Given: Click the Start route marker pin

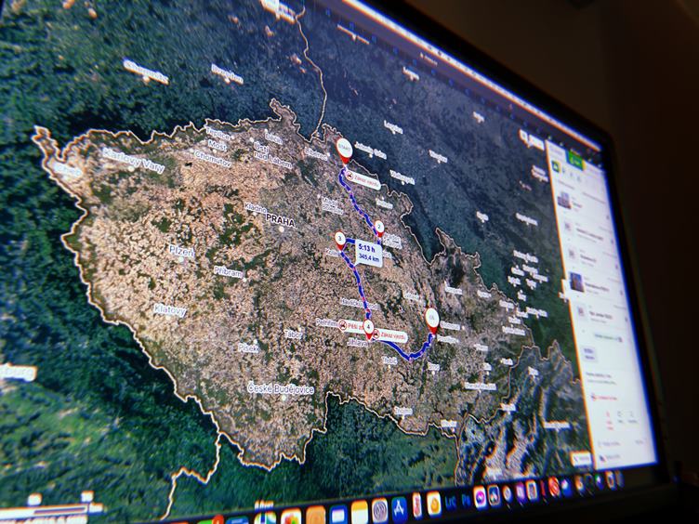Looking at the screenshot, I should point(344,151).
